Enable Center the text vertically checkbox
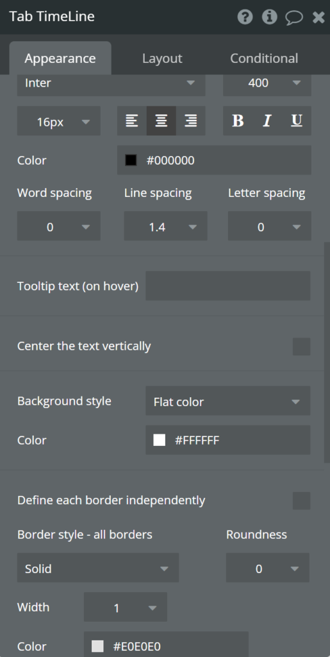Image resolution: width=330 pixels, height=657 pixels. (302, 346)
